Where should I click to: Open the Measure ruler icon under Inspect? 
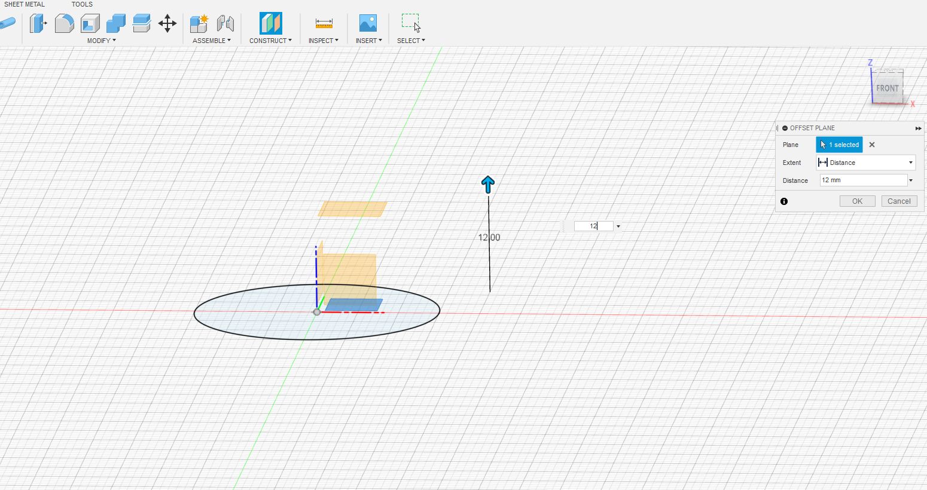point(323,23)
